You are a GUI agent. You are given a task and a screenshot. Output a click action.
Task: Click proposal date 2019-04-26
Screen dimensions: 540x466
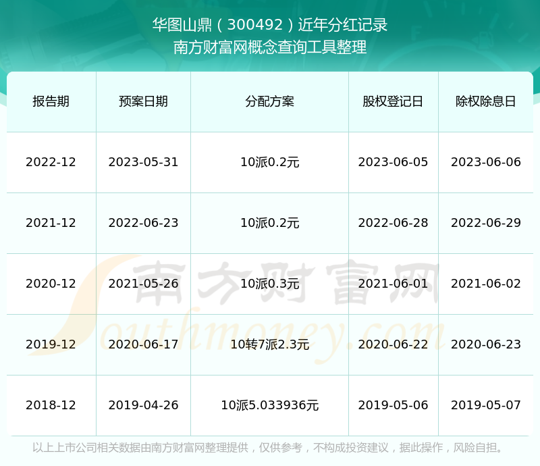click(143, 405)
